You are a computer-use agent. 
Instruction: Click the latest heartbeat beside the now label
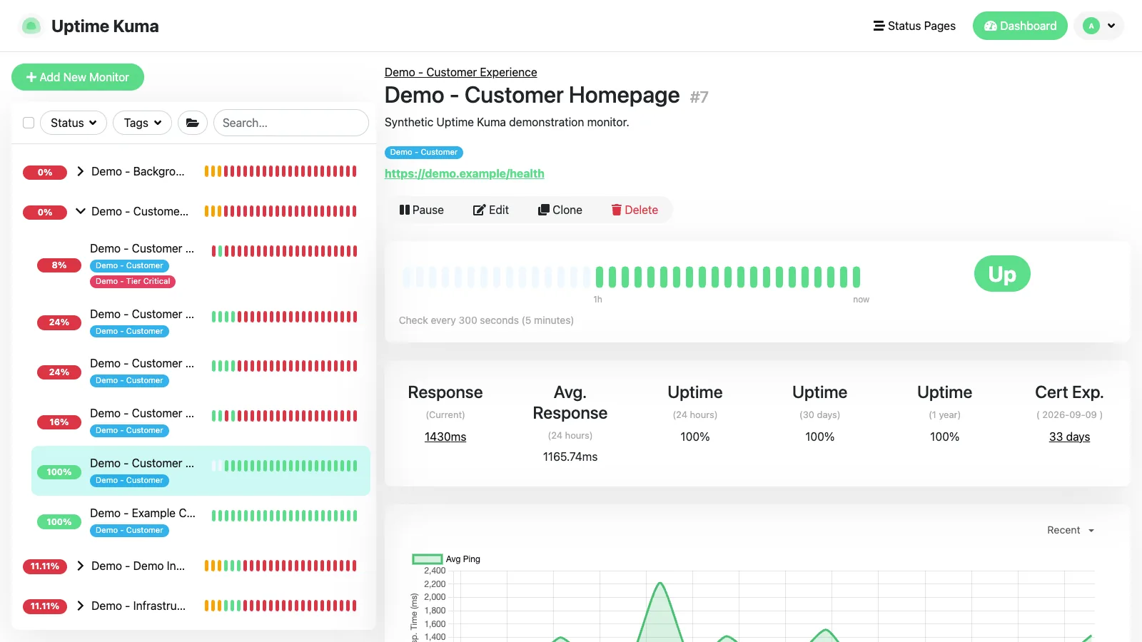coord(856,277)
